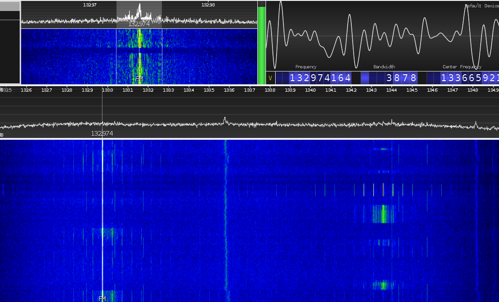The height and width of the screenshot is (302, 499).
Task: Click the FM label in the small demodulator waterfall
Action: (139, 79)
